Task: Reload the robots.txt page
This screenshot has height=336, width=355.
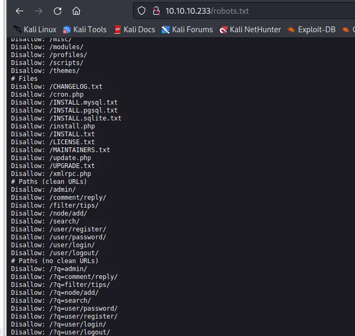Action: (58, 11)
